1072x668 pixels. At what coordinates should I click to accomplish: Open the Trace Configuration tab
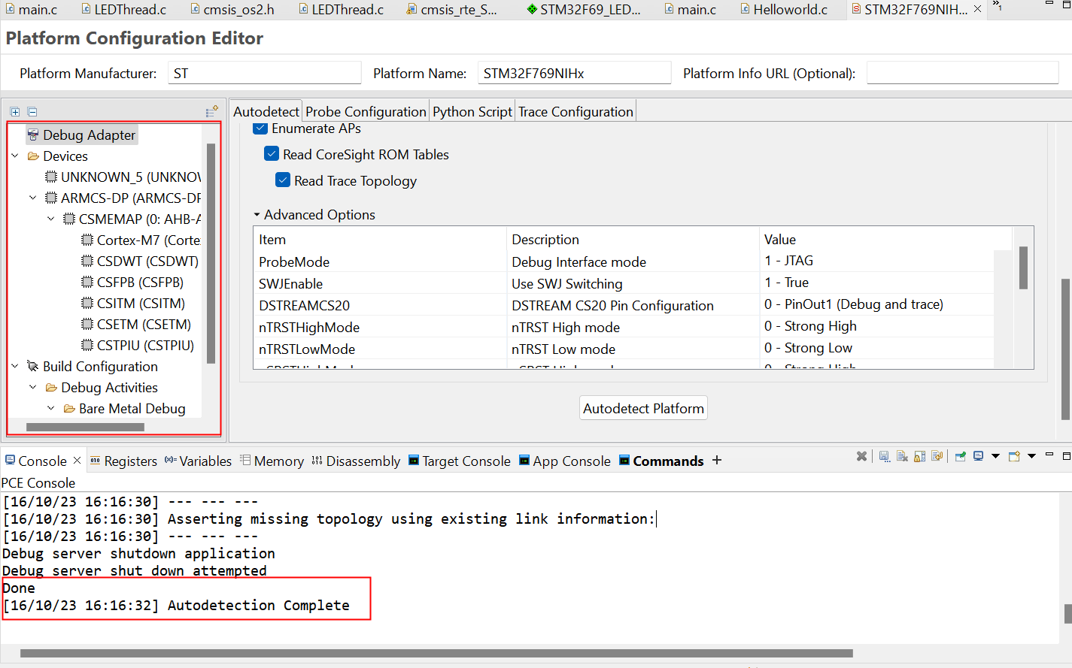click(x=575, y=112)
